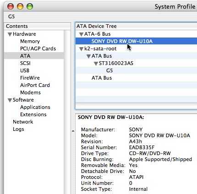Collapse the ST3160023AS disclosure triangle
Screen dimensions: 197x194
click(x=96, y=64)
